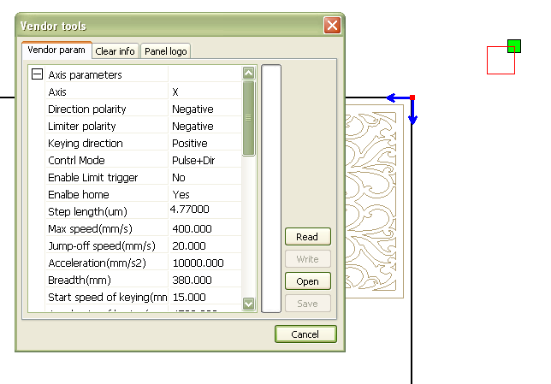Screen dimensions: 551x384
Task: Click the scrollbar up arrow
Action: pos(249,74)
